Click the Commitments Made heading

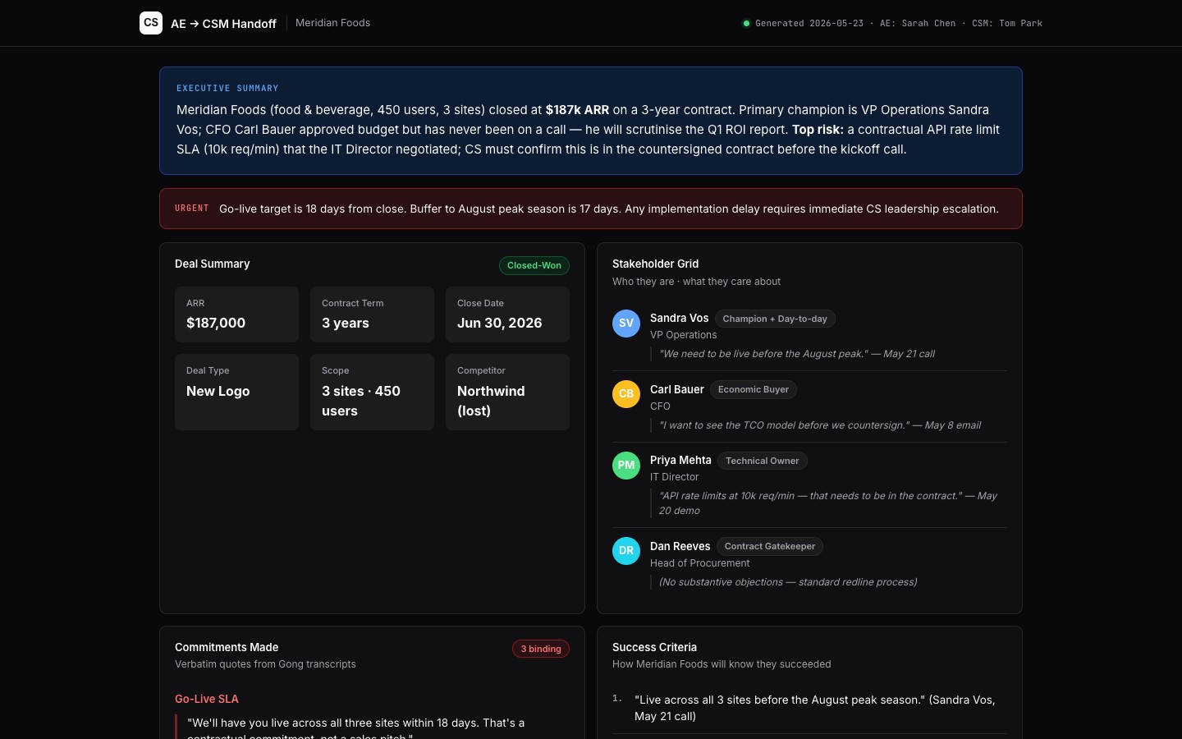tap(227, 647)
